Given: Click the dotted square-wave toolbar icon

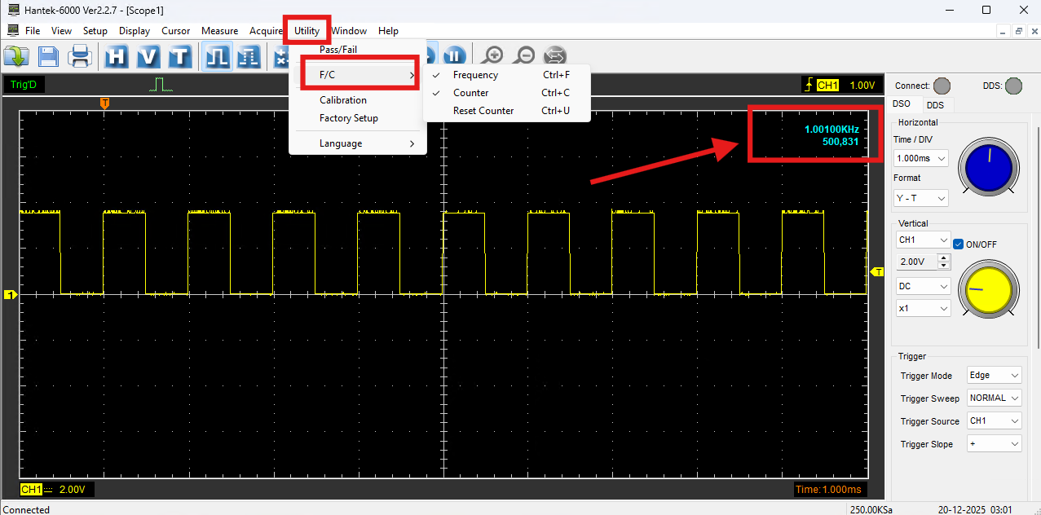Looking at the screenshot, I should 249,56.
